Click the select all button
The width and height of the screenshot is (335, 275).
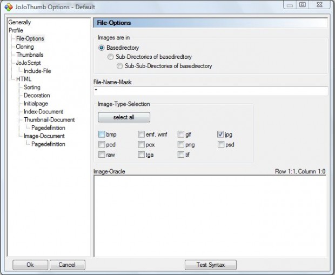124,117
